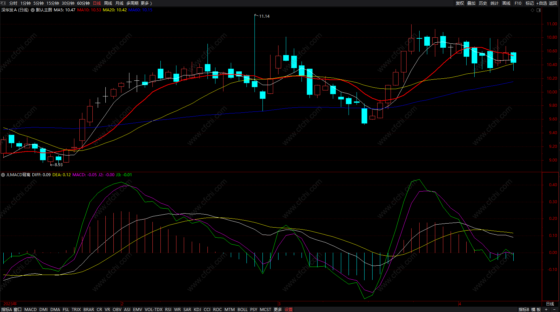Apply the CCI indicator
This screenshot has height=312, width=560.
[207, 310]
